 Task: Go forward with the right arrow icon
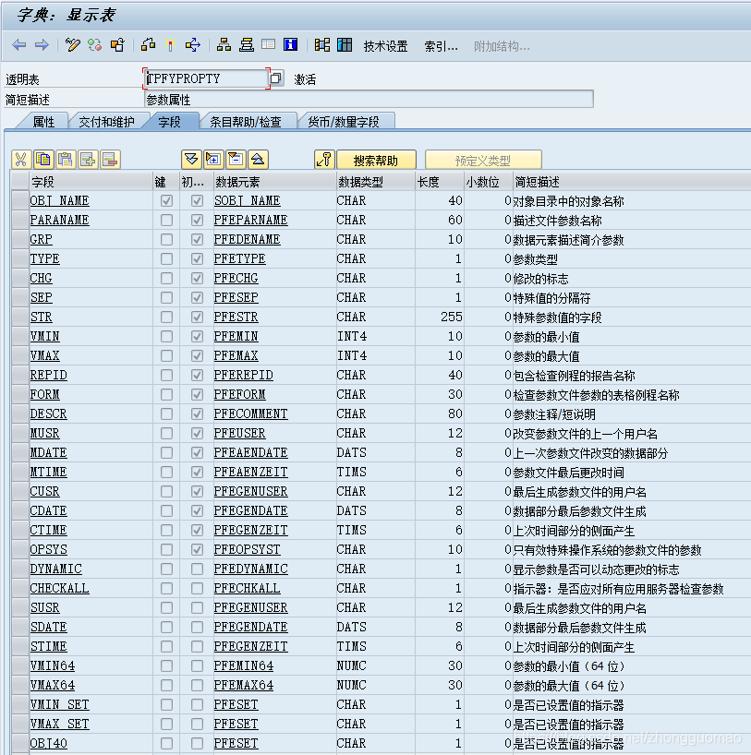(42, 45)
